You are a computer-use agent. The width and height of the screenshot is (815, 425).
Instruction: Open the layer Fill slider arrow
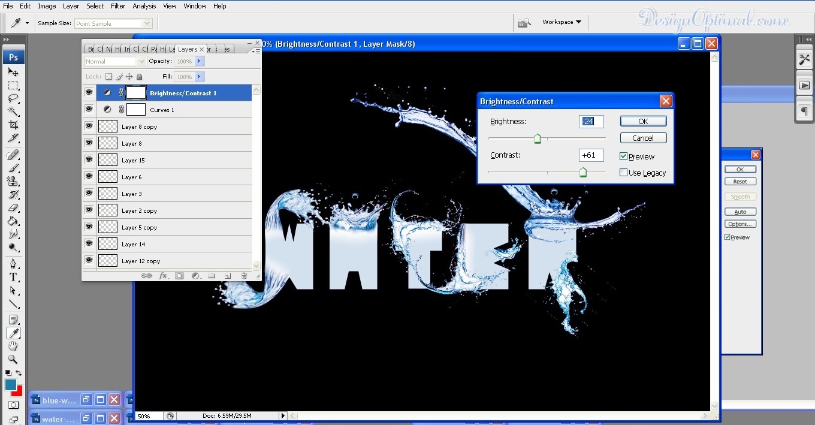(200, 77)
